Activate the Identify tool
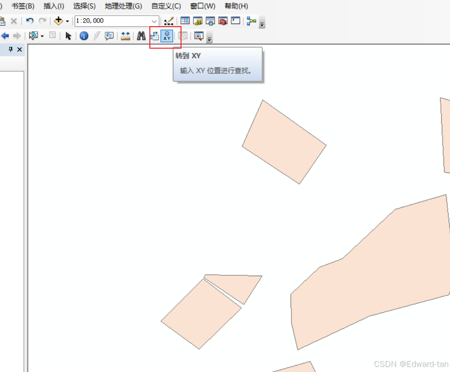Screen dimensions: 450x372 [84, 36]
